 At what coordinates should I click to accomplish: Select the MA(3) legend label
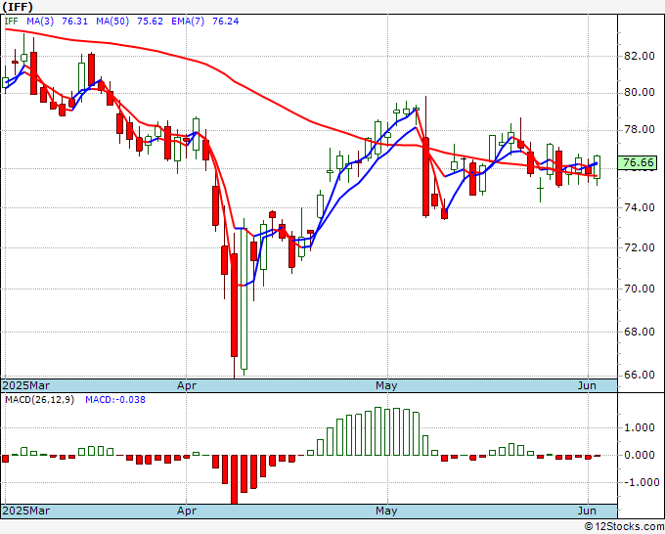tap(40, 22)
